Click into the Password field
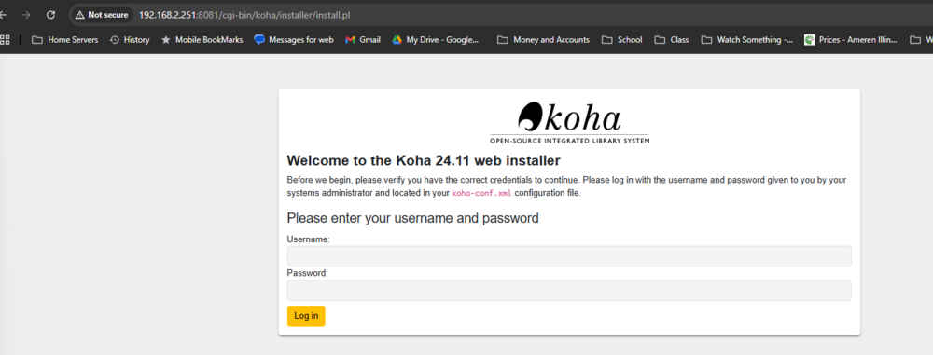The height and width of the screenshot is (355, 933). tap(569, 291)
